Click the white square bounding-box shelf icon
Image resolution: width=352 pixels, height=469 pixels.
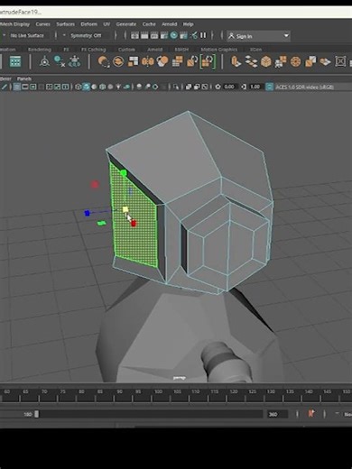click(x=340, y=61)
